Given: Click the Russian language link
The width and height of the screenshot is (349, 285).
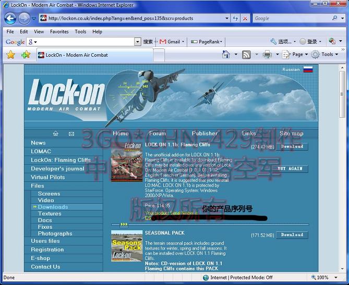Looking at the screenshot, I should click(x=291, y=69).
